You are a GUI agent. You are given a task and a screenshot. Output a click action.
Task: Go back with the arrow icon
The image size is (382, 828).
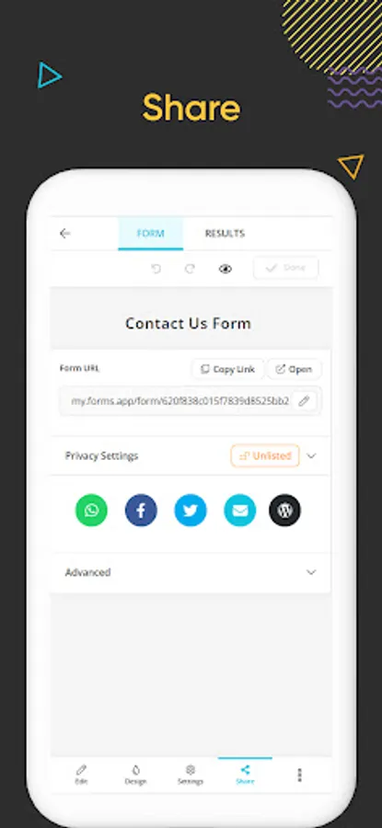click(x=65, y=234)
